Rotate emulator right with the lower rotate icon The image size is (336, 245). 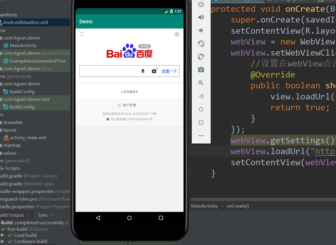pos(201,57)
